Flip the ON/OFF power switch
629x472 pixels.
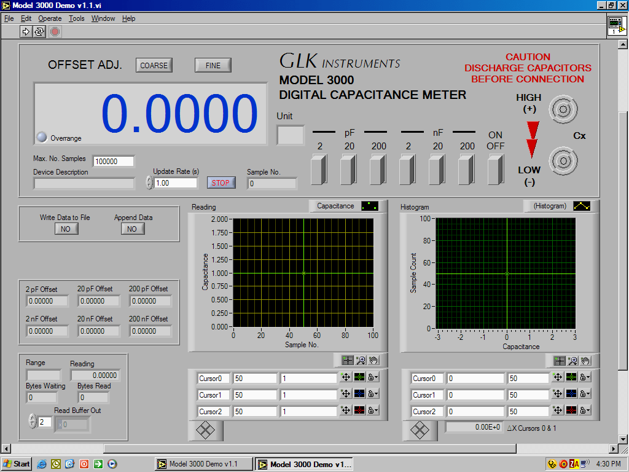pyautogui.click(x=496, y=170)
